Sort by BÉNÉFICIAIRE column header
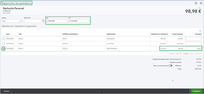The height and width of the screenshot is (94, 204). point(111,34)
